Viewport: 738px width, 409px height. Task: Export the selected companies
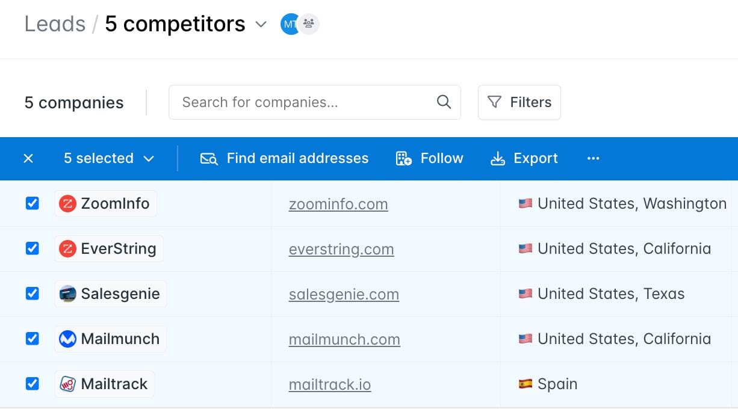click(524, 158)
